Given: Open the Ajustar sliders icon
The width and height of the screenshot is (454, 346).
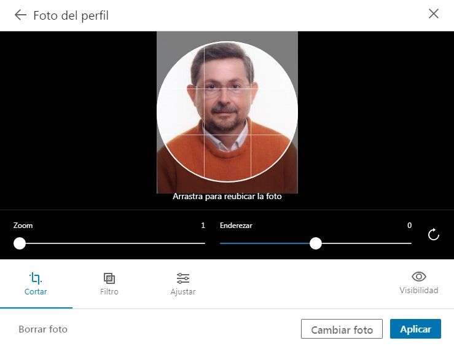Looking at the screenshot, I should [183, 278].
